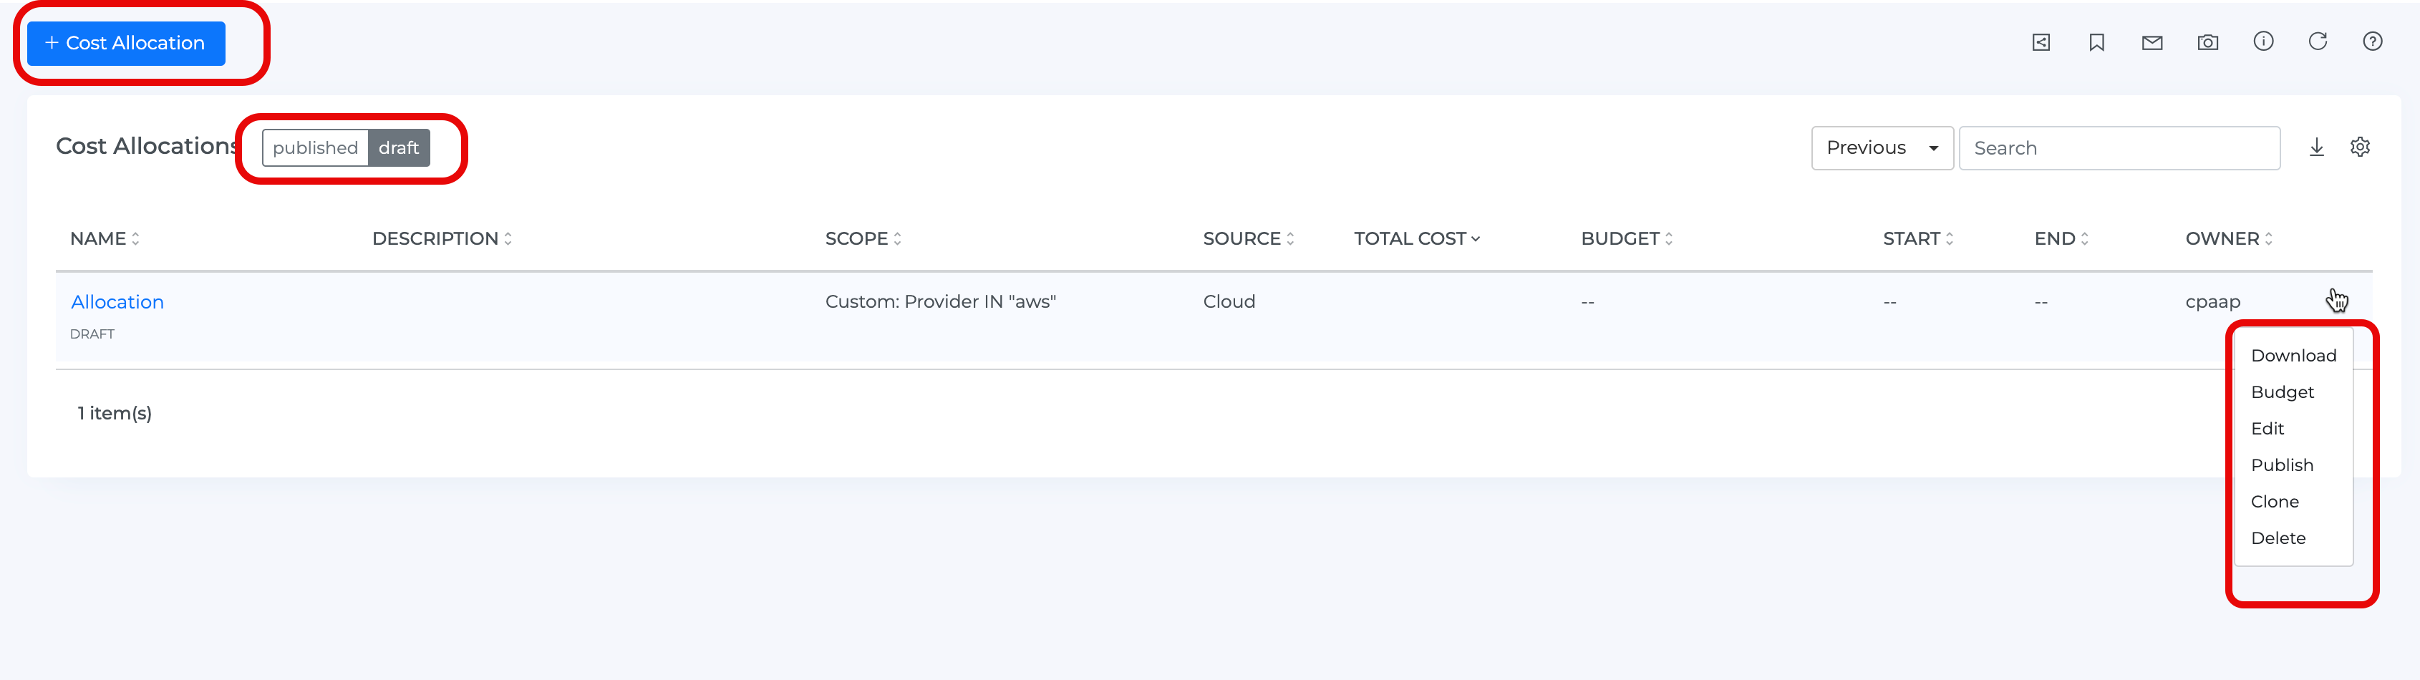Choose Publish from the context menu

(x=2282, y=465)
